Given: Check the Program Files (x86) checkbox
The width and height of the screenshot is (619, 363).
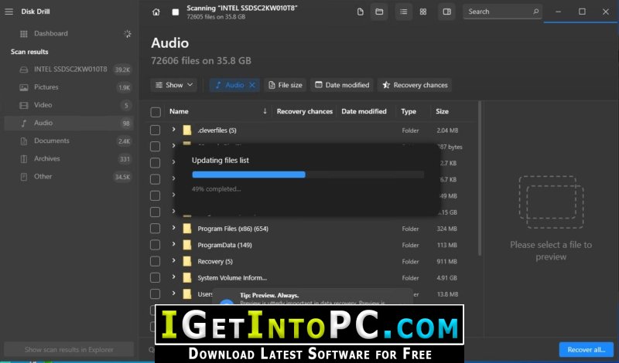Looking at the screenshot, I should [x=156, y=229].
